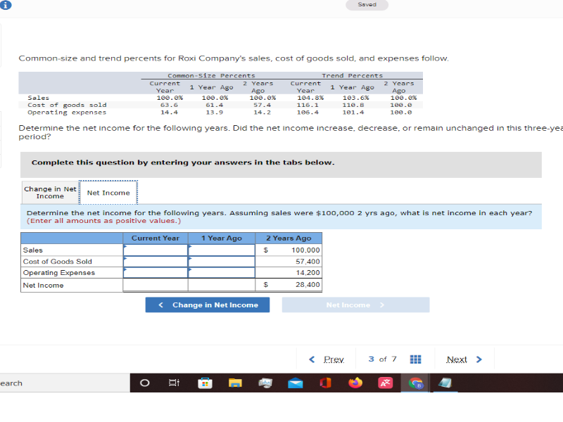Screen dimensions: 563x422
Task: Open the notepad app in taskbar
Action: click(445, 383)
